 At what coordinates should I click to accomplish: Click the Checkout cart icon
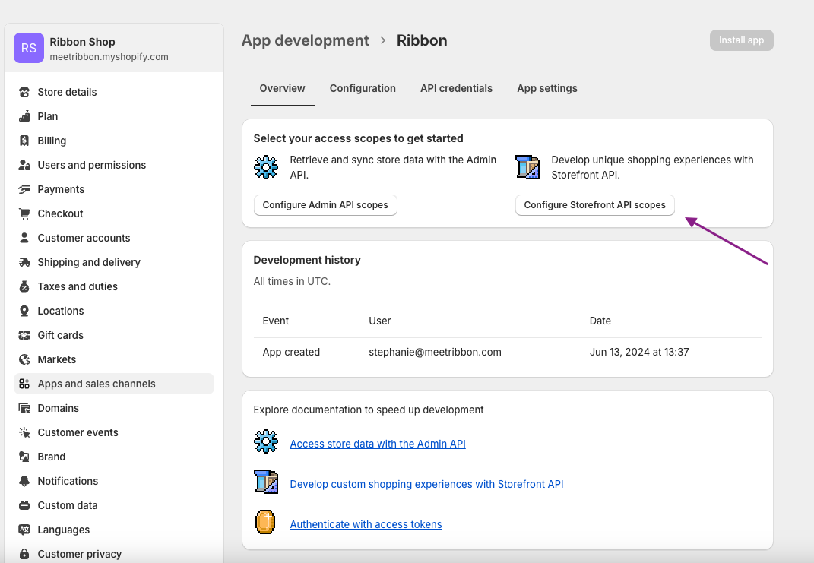pos(24,213)
